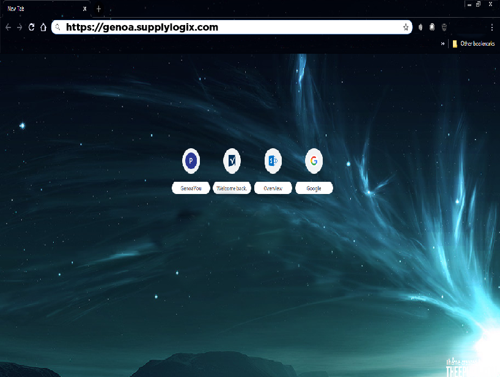Click the middle extension icon in the toolbar

pos(432,27)
